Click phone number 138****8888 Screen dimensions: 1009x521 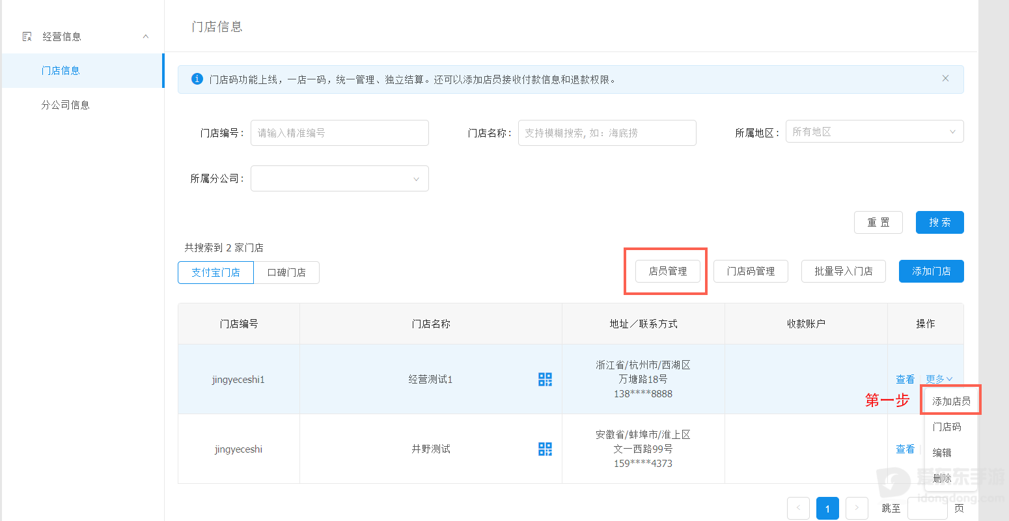point(643,393)
